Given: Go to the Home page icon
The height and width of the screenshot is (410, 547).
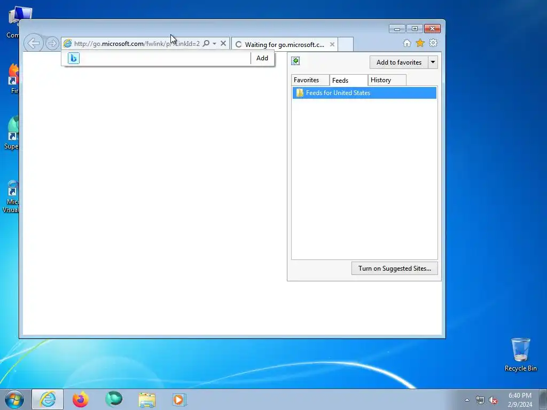Looking at the screenshot, I should (407, 43).
